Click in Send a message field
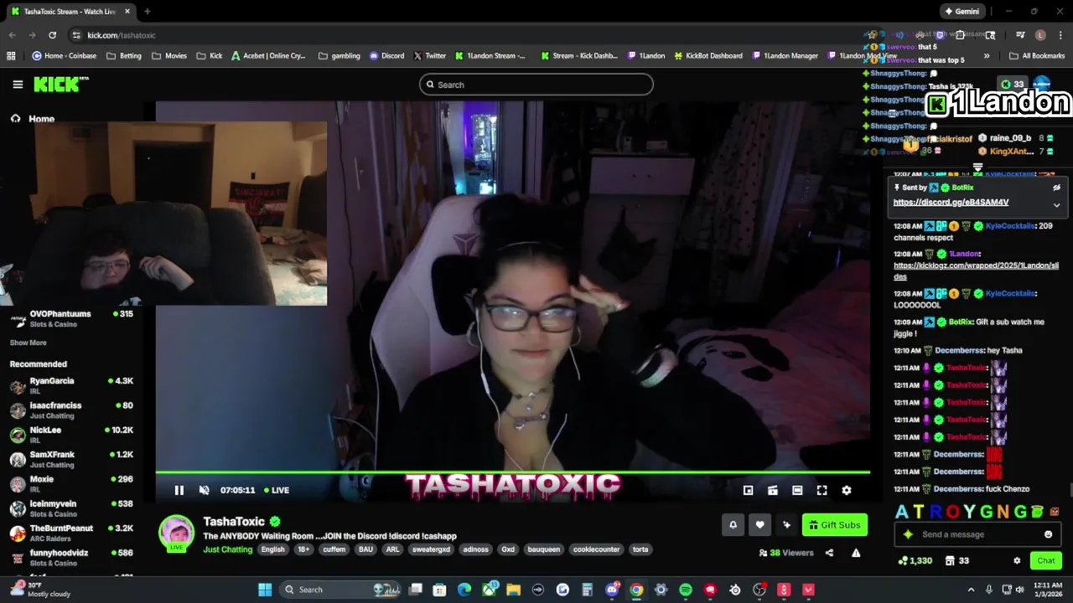 (x=979, y=534)
